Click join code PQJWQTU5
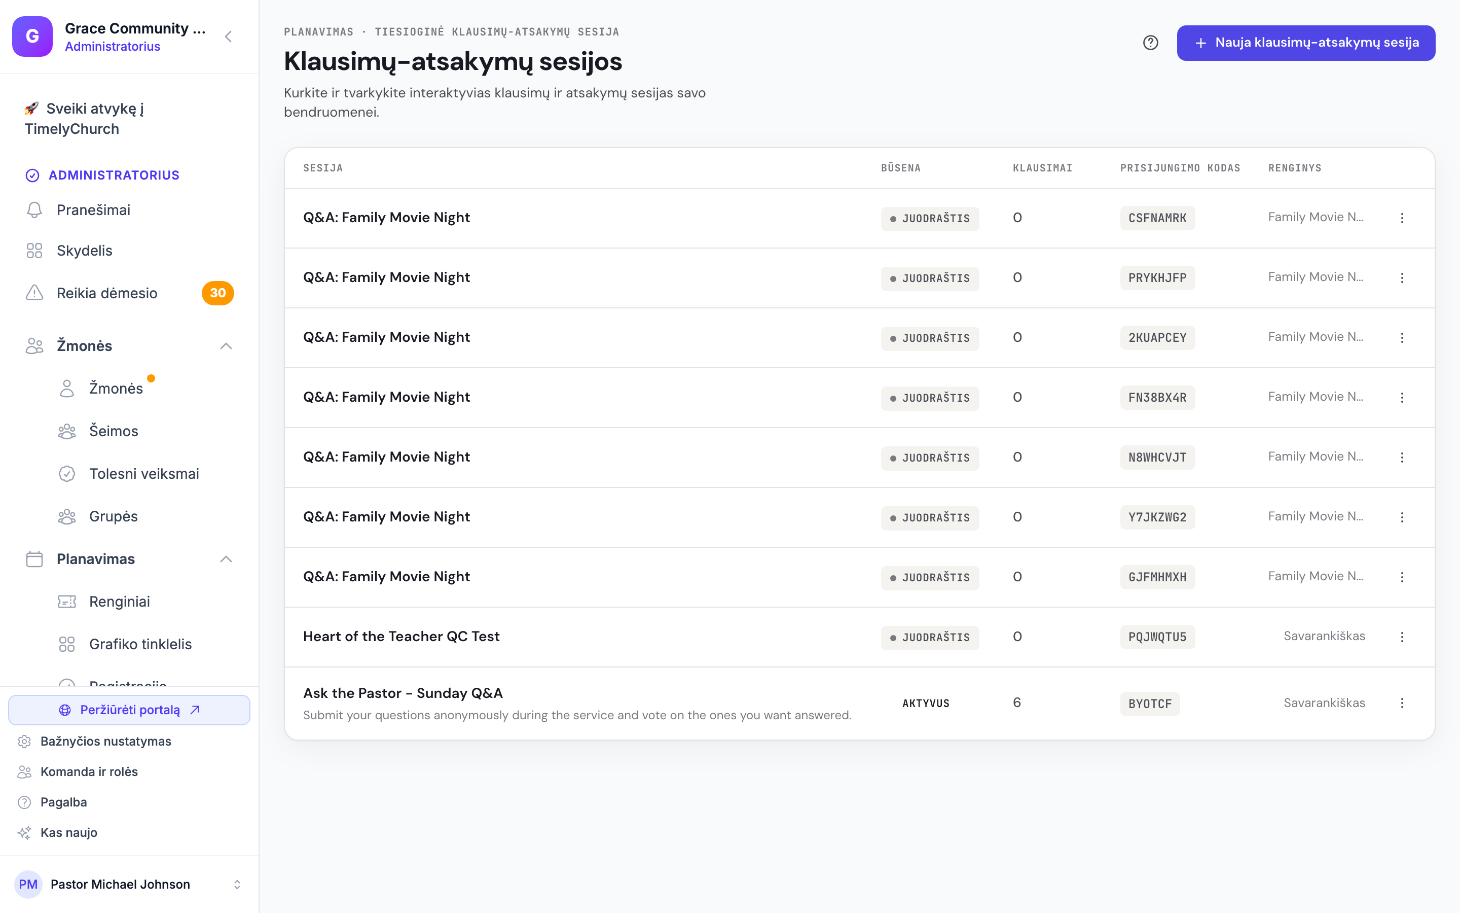 pos(1157,637)
